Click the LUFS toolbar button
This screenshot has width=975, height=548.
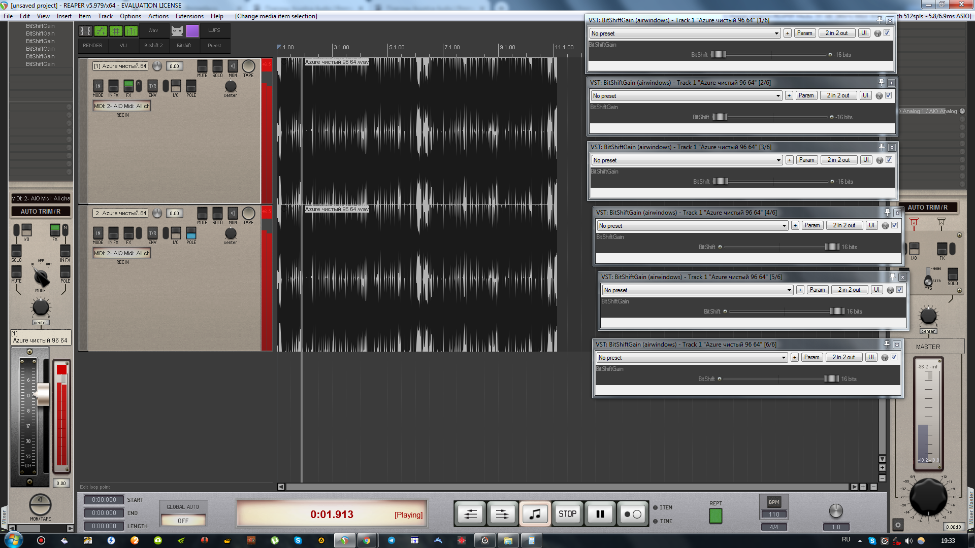click(214, 30)
